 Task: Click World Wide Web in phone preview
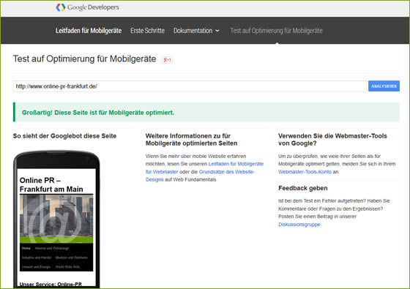pyautogui.click(x=67, y=267)
